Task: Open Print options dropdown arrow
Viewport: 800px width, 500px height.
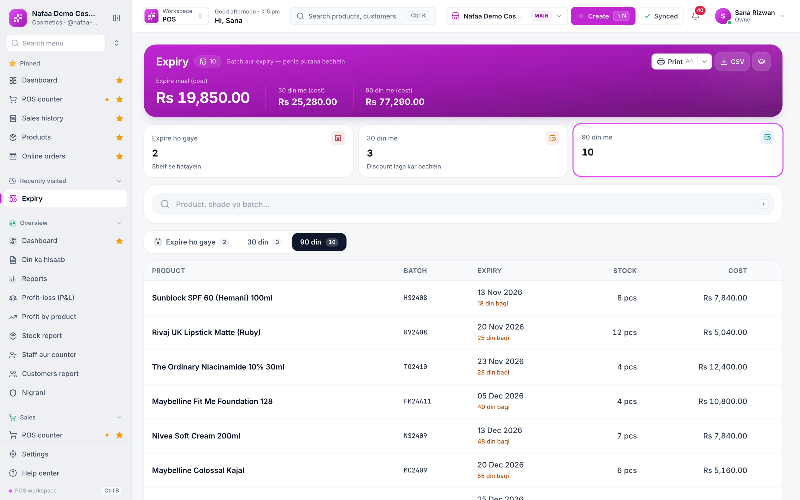Action: 704,61
